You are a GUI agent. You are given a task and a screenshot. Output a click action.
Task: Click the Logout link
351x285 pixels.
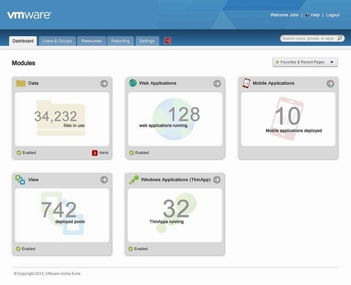coord(333,15)
